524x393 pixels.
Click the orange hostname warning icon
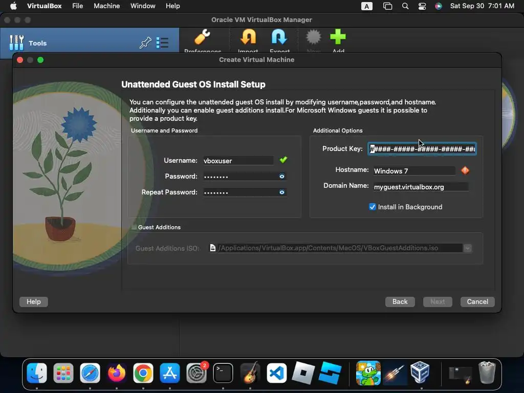(x=465, y=170)
